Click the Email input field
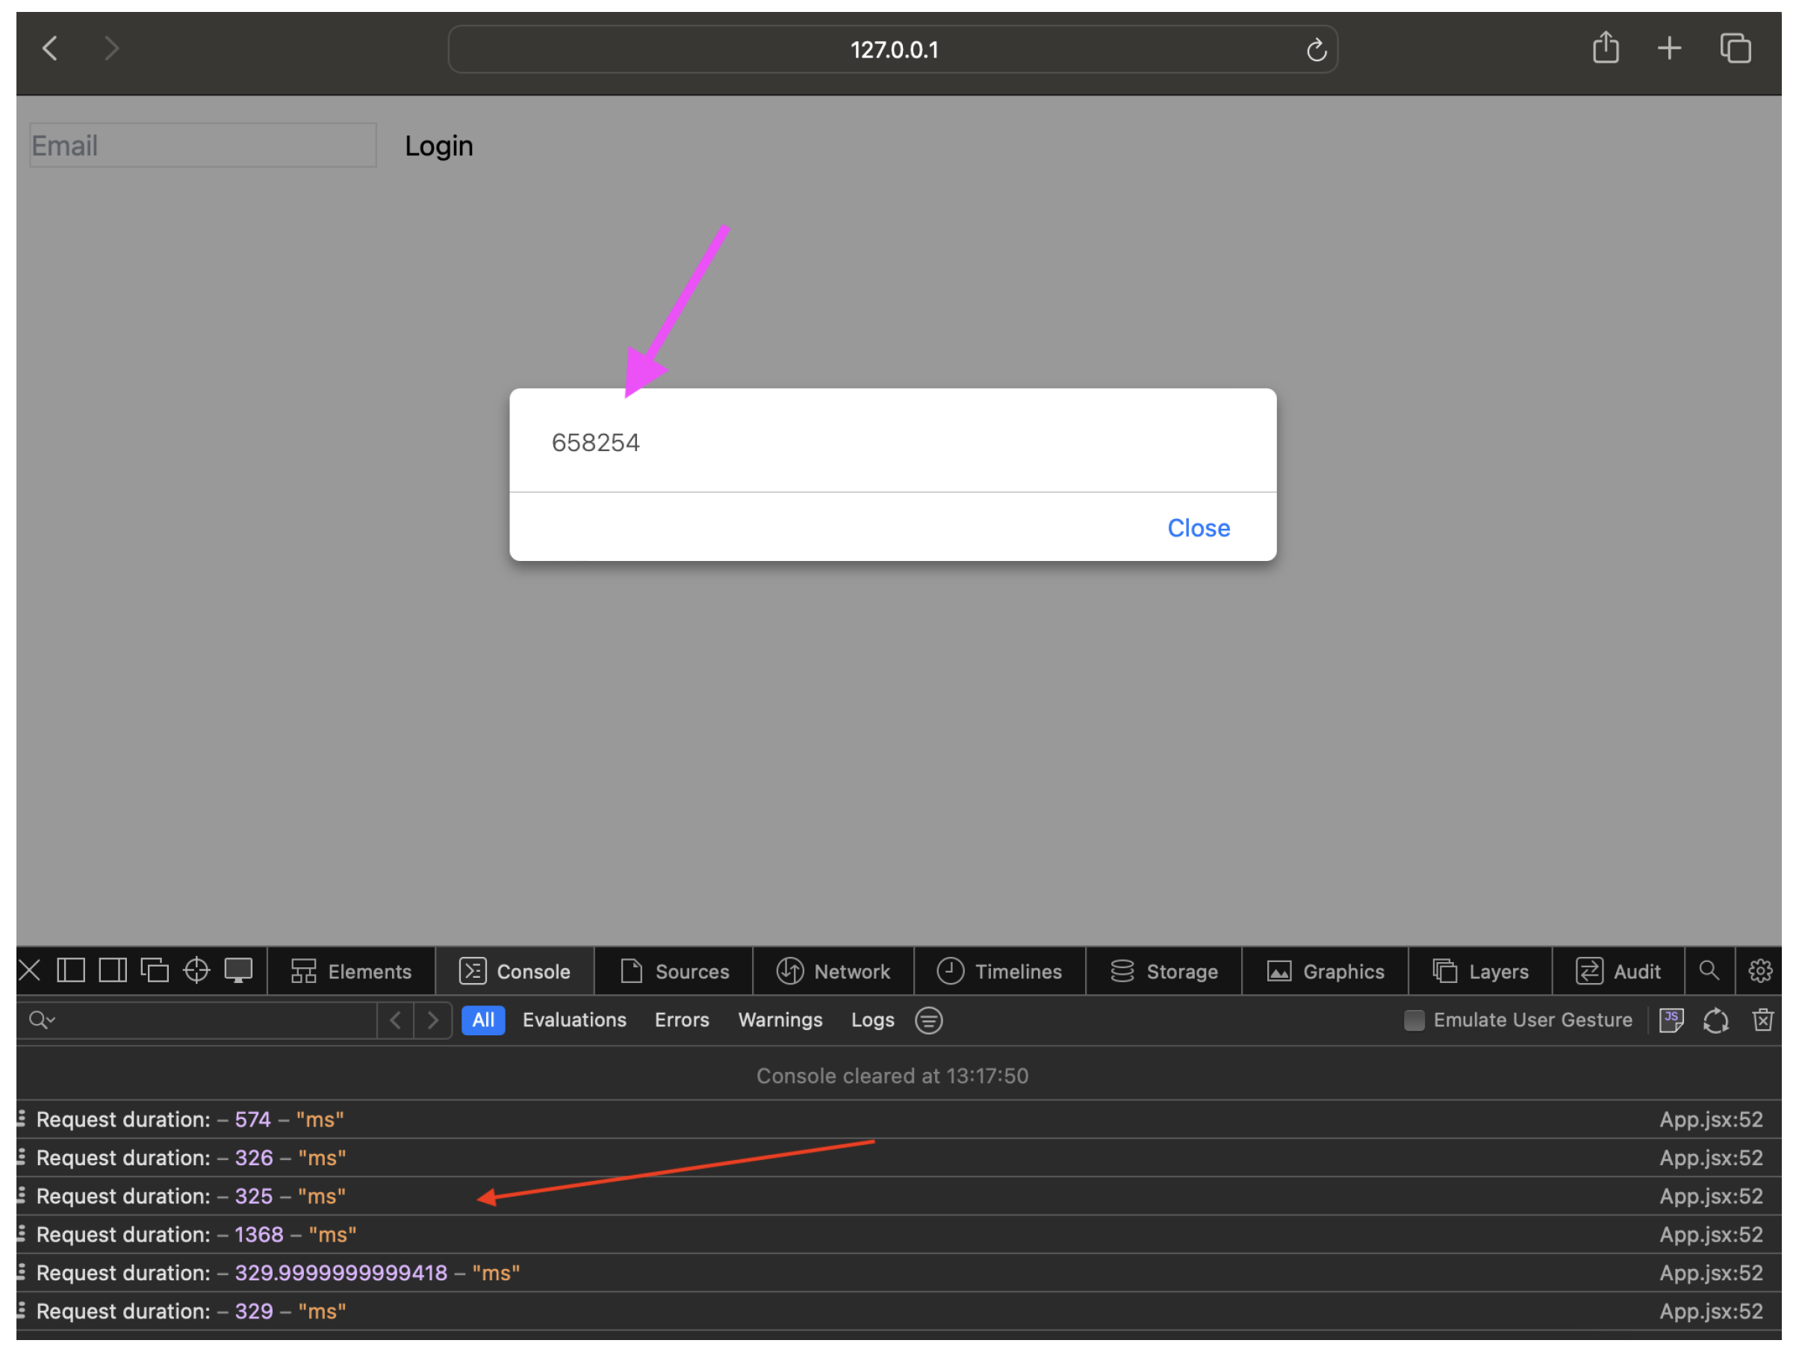The width and height of the screenshot is (1799, 1355). tap(202, 146)
